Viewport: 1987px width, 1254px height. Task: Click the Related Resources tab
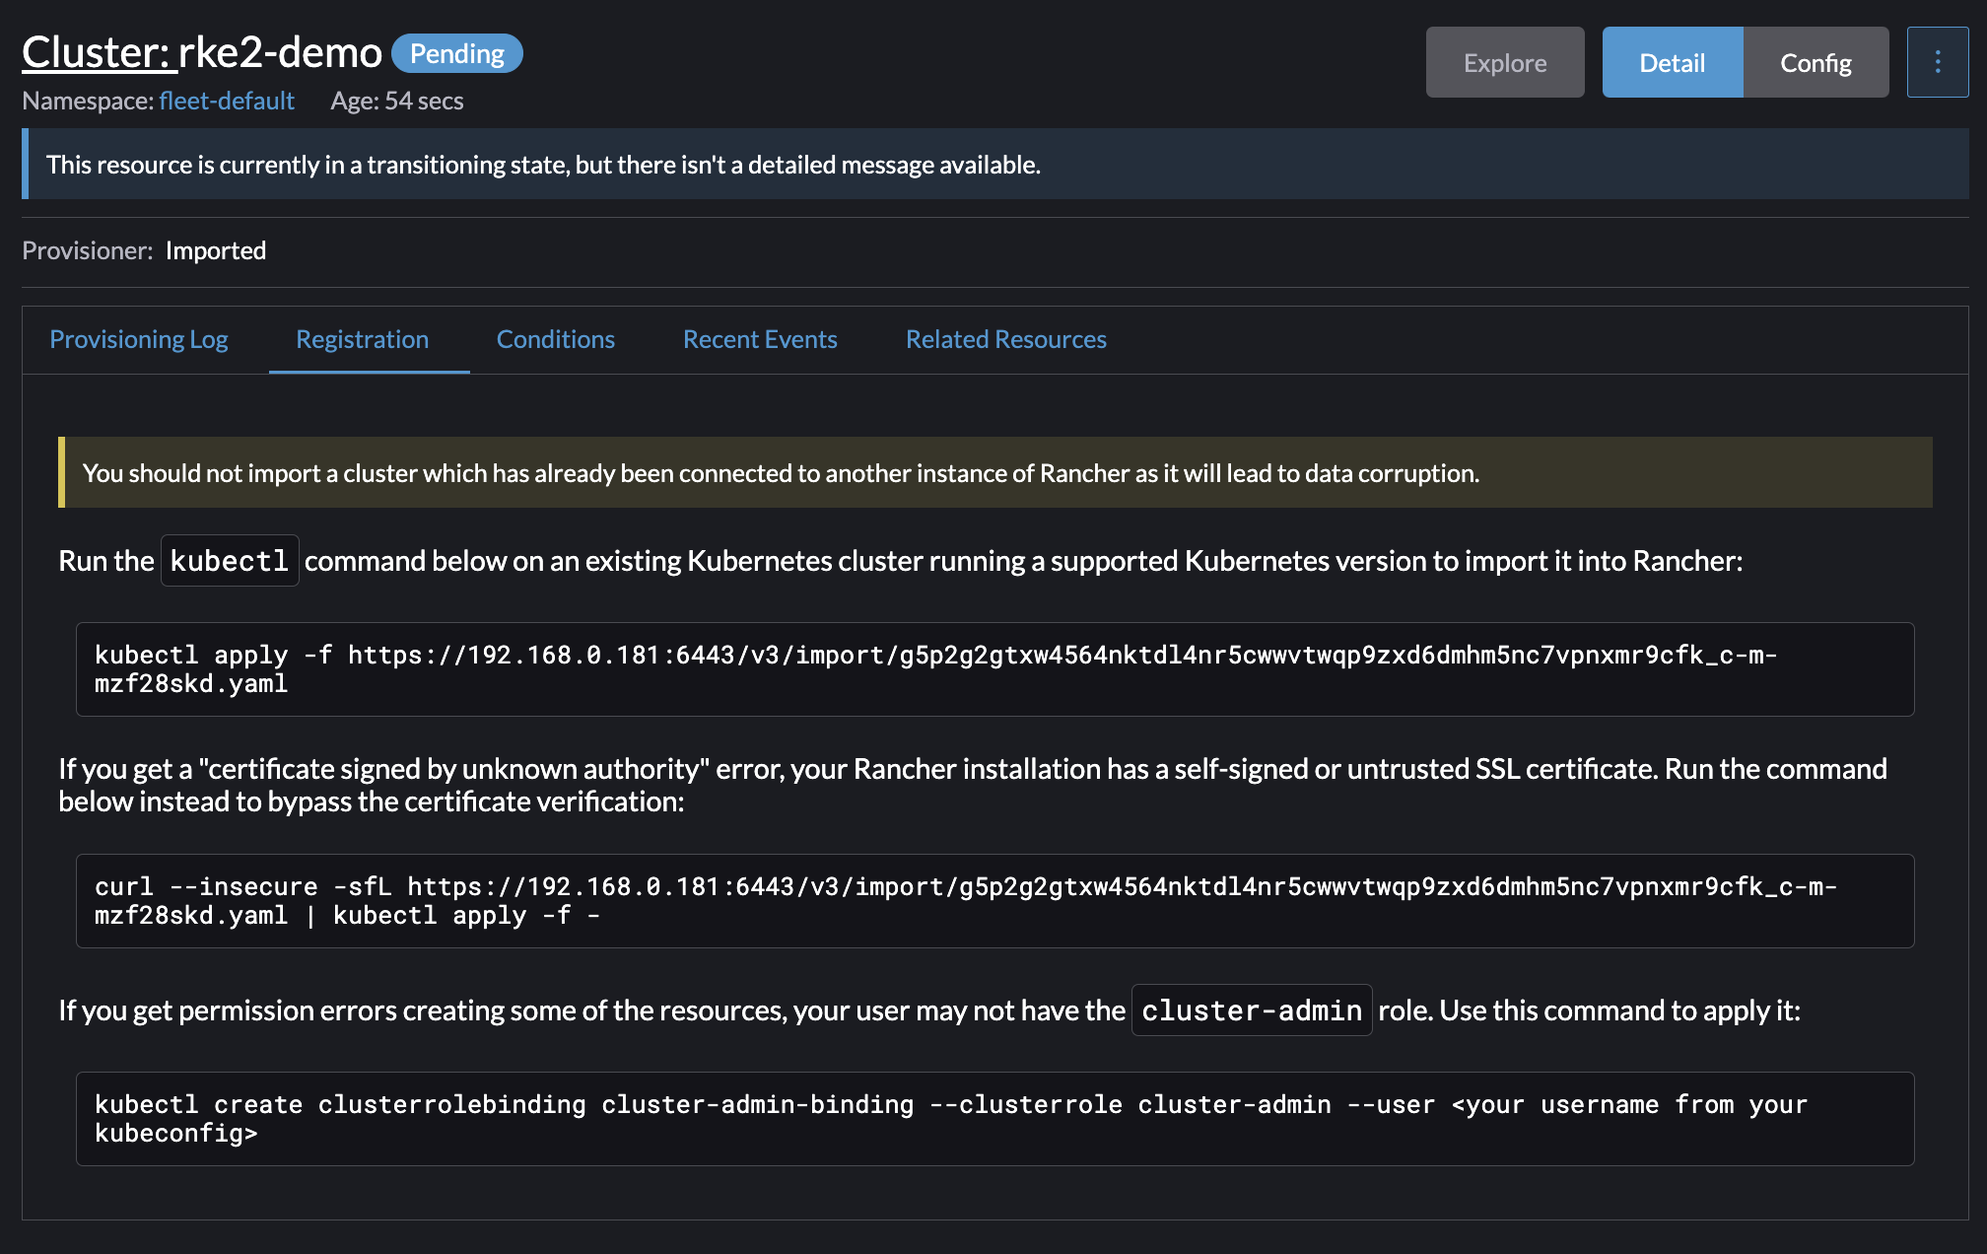pyautogui.click(x=1006, y=338)
